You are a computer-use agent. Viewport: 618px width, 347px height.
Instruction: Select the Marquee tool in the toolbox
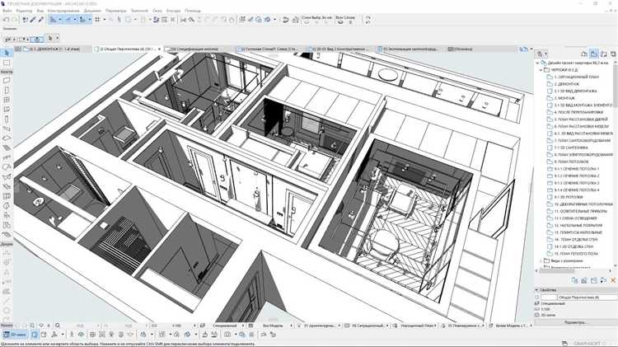[7, 63]
